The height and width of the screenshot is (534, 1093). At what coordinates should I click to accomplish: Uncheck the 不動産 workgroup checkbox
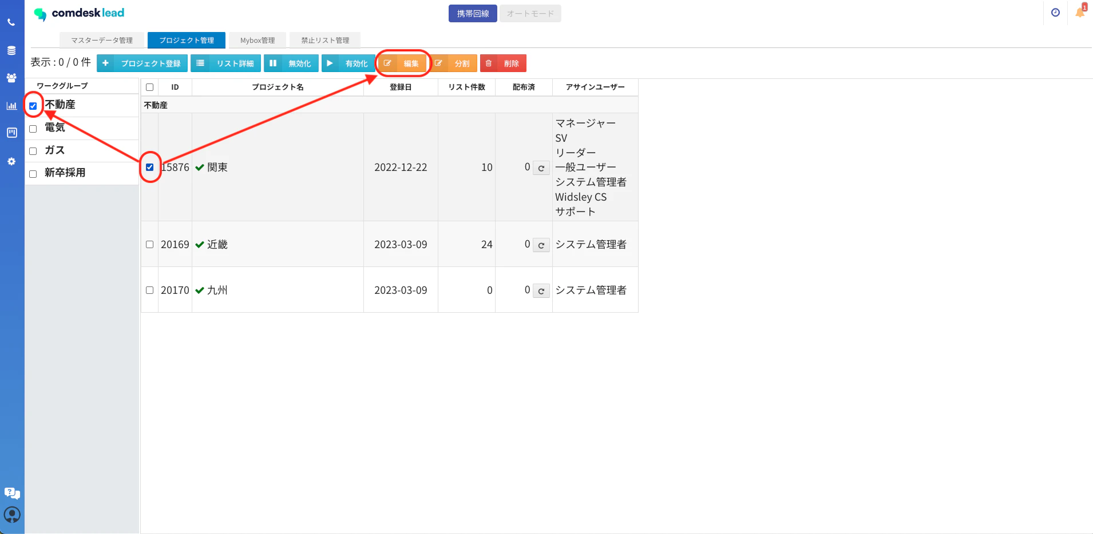33,106
